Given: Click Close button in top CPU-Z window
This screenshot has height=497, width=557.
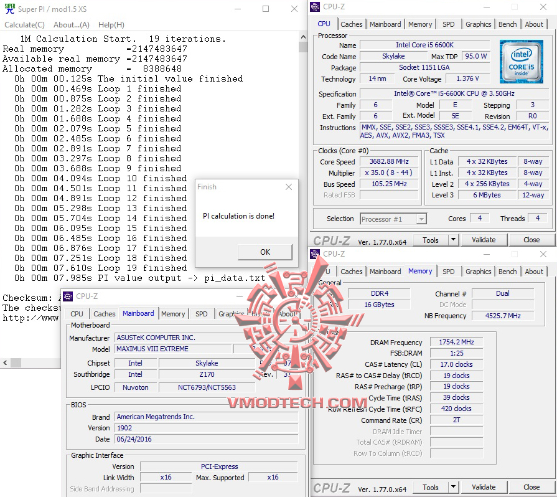Looking at the screenshot, I should [x=531, y=240].
